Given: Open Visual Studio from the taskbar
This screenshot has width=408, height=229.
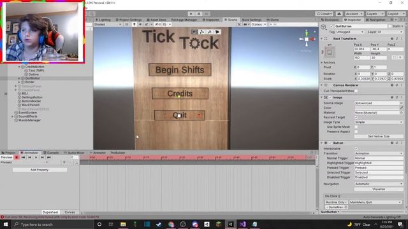Looking at the screenshot, I should click(242, 225).
